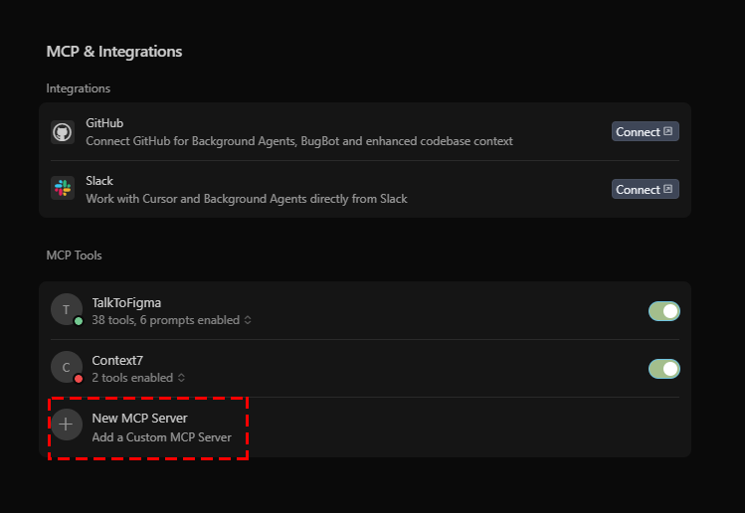Connect the GitHub integration
This screenshot has height=513, width=745.
pos(645,131)
